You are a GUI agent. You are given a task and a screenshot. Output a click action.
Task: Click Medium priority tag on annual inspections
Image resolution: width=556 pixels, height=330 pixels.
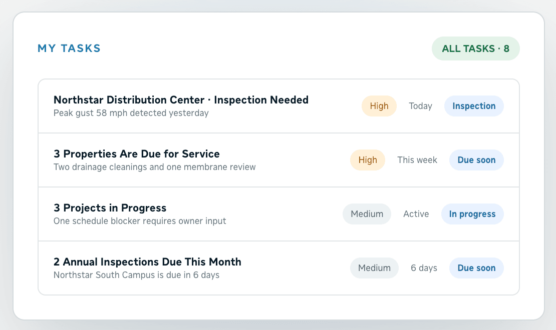374,268
